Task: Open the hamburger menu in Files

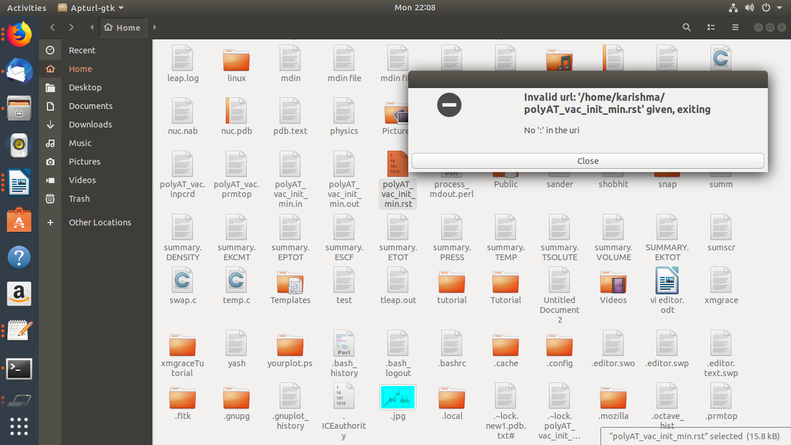Action: (735, 27)
